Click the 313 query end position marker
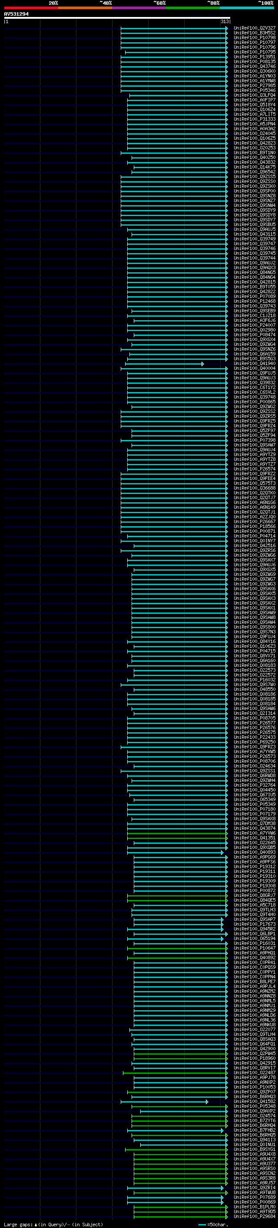Screen dimensions: 278x1228 tap(224, 22)
